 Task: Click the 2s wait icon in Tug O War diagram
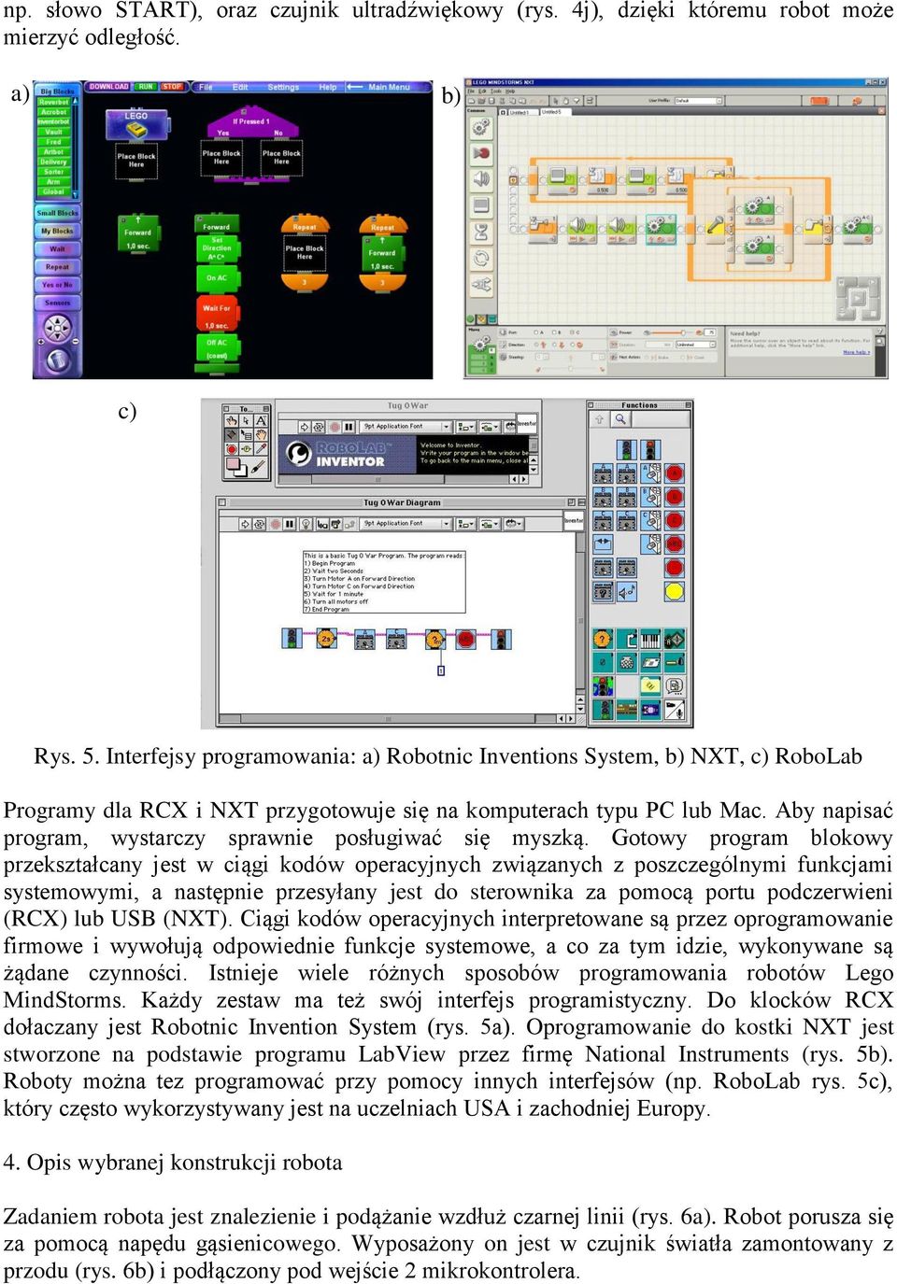click(x=326, y=639)
